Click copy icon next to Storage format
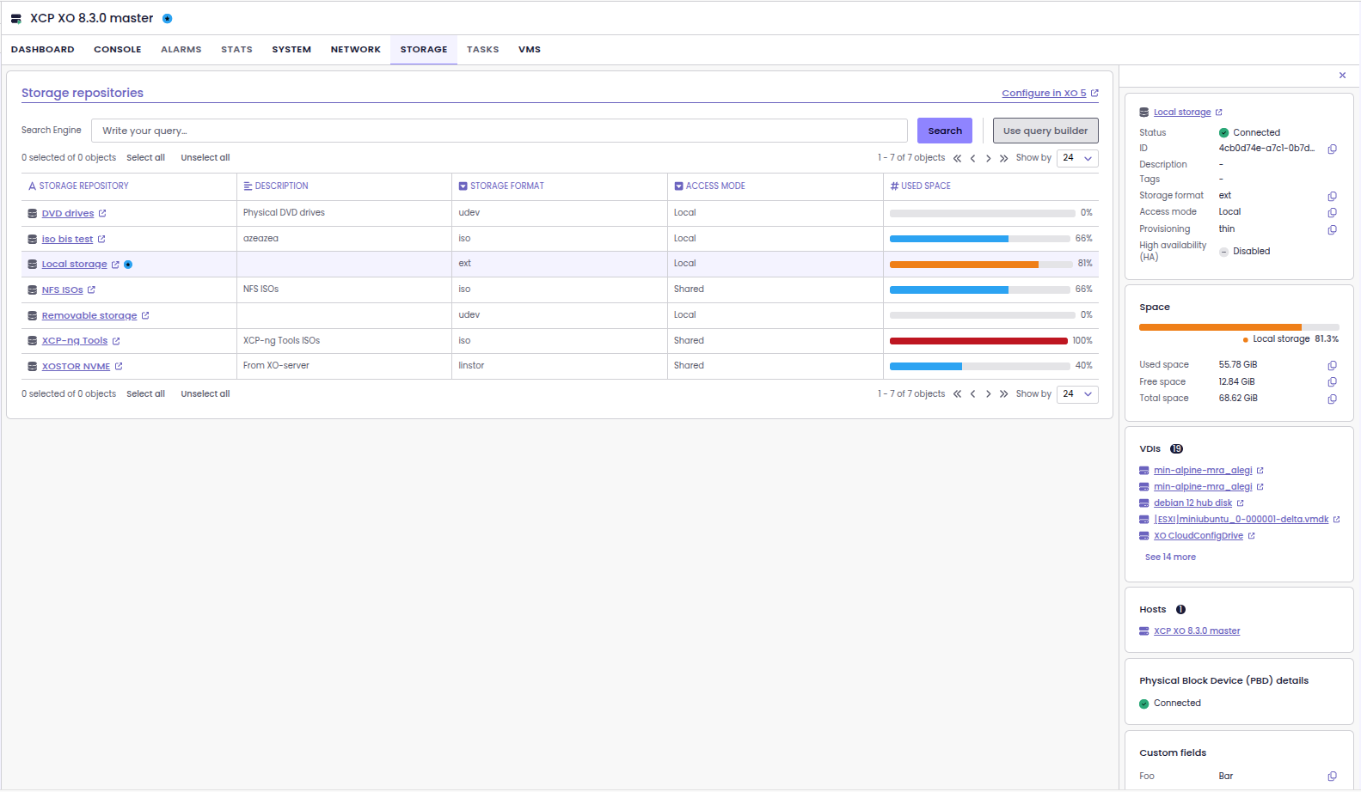1361x792 pixels. [x=1332, y=197]
